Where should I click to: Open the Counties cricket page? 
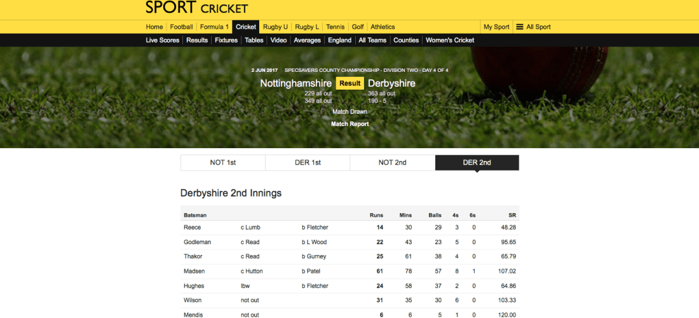coord(406,40)
